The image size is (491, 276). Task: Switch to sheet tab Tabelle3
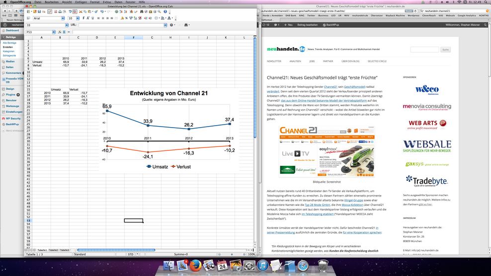point(65,250)
